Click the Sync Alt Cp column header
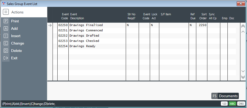 coord(213,16)
